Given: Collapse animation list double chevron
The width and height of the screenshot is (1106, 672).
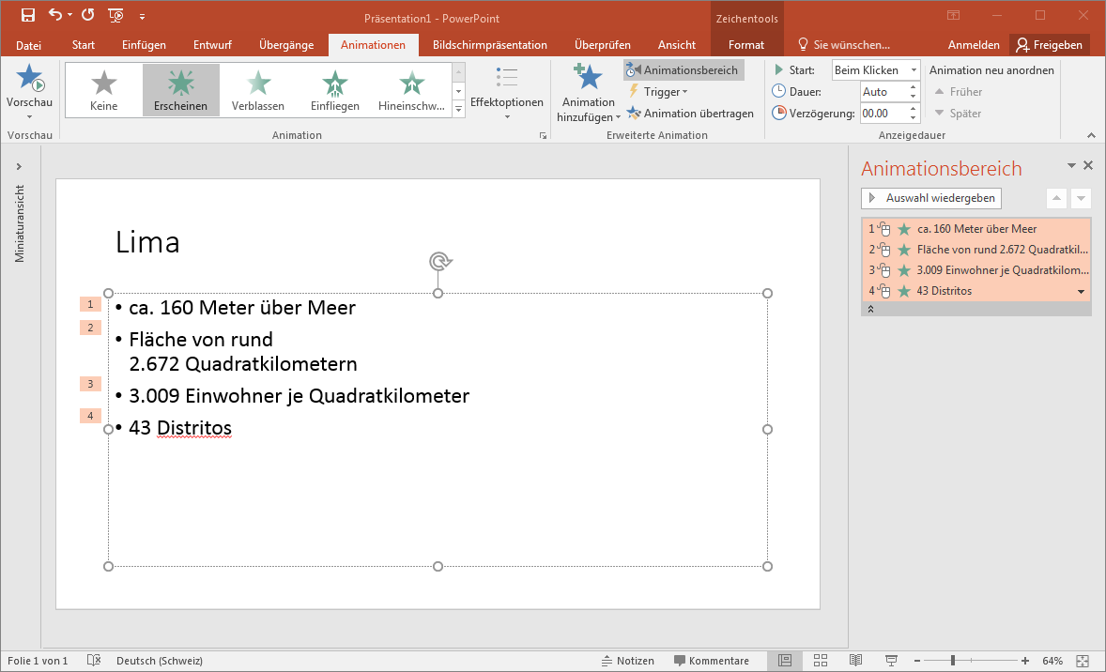Looking at the screenshot, I should tap(870, 309).
